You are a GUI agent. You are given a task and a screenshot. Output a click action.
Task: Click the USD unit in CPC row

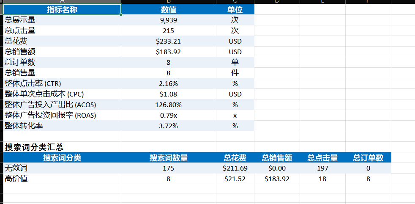[x=235, y=94]
